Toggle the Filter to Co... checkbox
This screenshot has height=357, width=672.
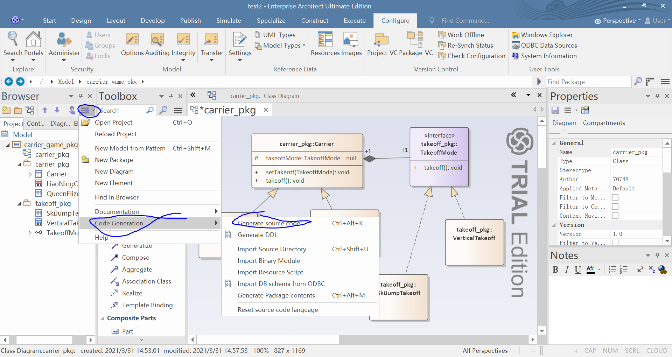click(615, 206)
